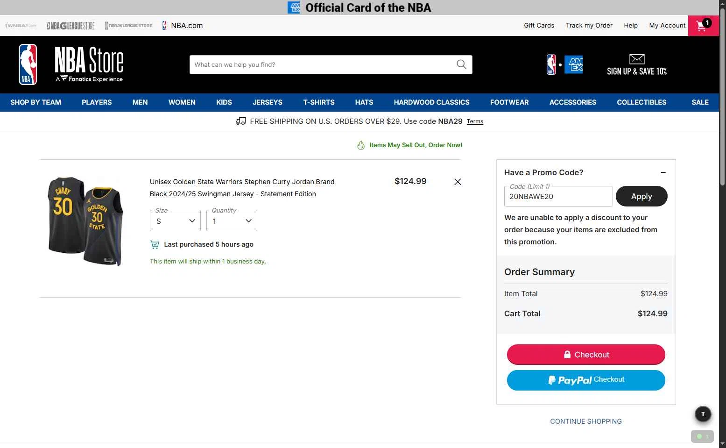Open the Collectibles menu
Image resolution: width=726 pixels, height=448 pixels.
click(641, 102)
